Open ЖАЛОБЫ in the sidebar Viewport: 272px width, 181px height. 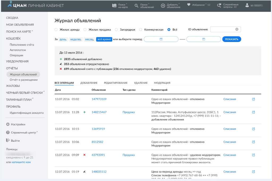13,86
